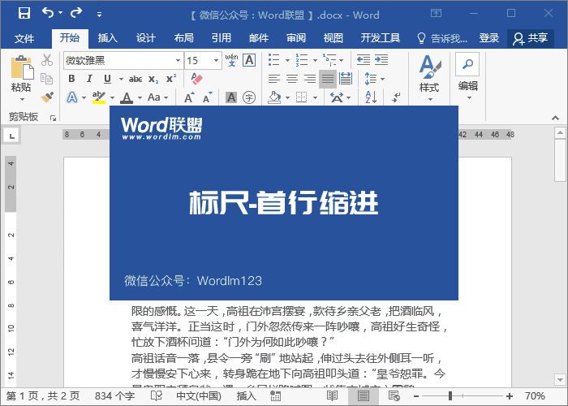Open the line spacing options
This screenshot has width=568, height=406.
point(374,79)
